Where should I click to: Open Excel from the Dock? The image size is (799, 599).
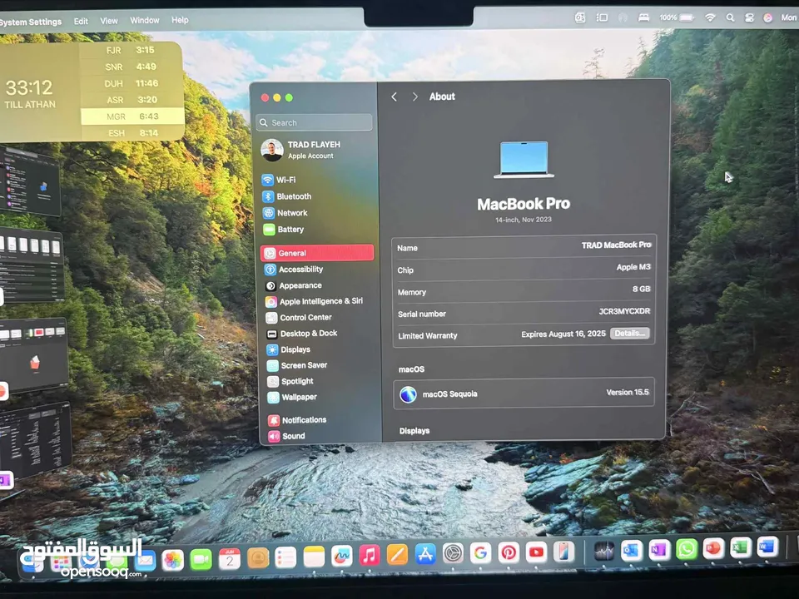click(x=741, y=547)
